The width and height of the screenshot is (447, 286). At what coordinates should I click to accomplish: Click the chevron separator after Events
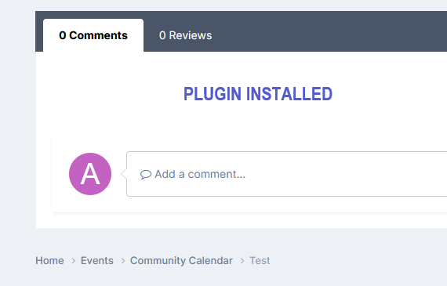point(123,261)
